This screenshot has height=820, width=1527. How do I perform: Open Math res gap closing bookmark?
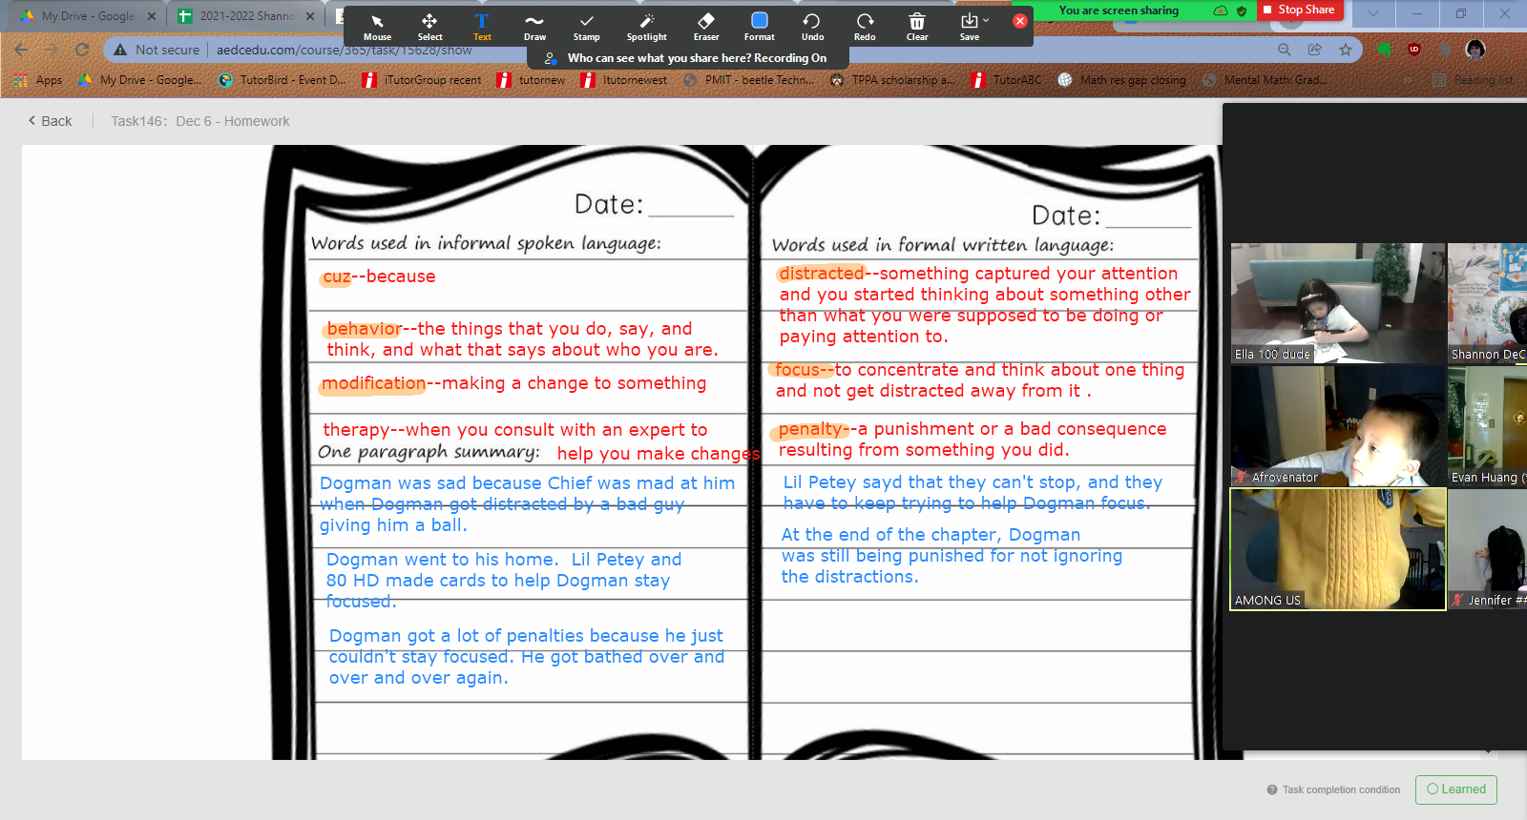point(1122,80)
